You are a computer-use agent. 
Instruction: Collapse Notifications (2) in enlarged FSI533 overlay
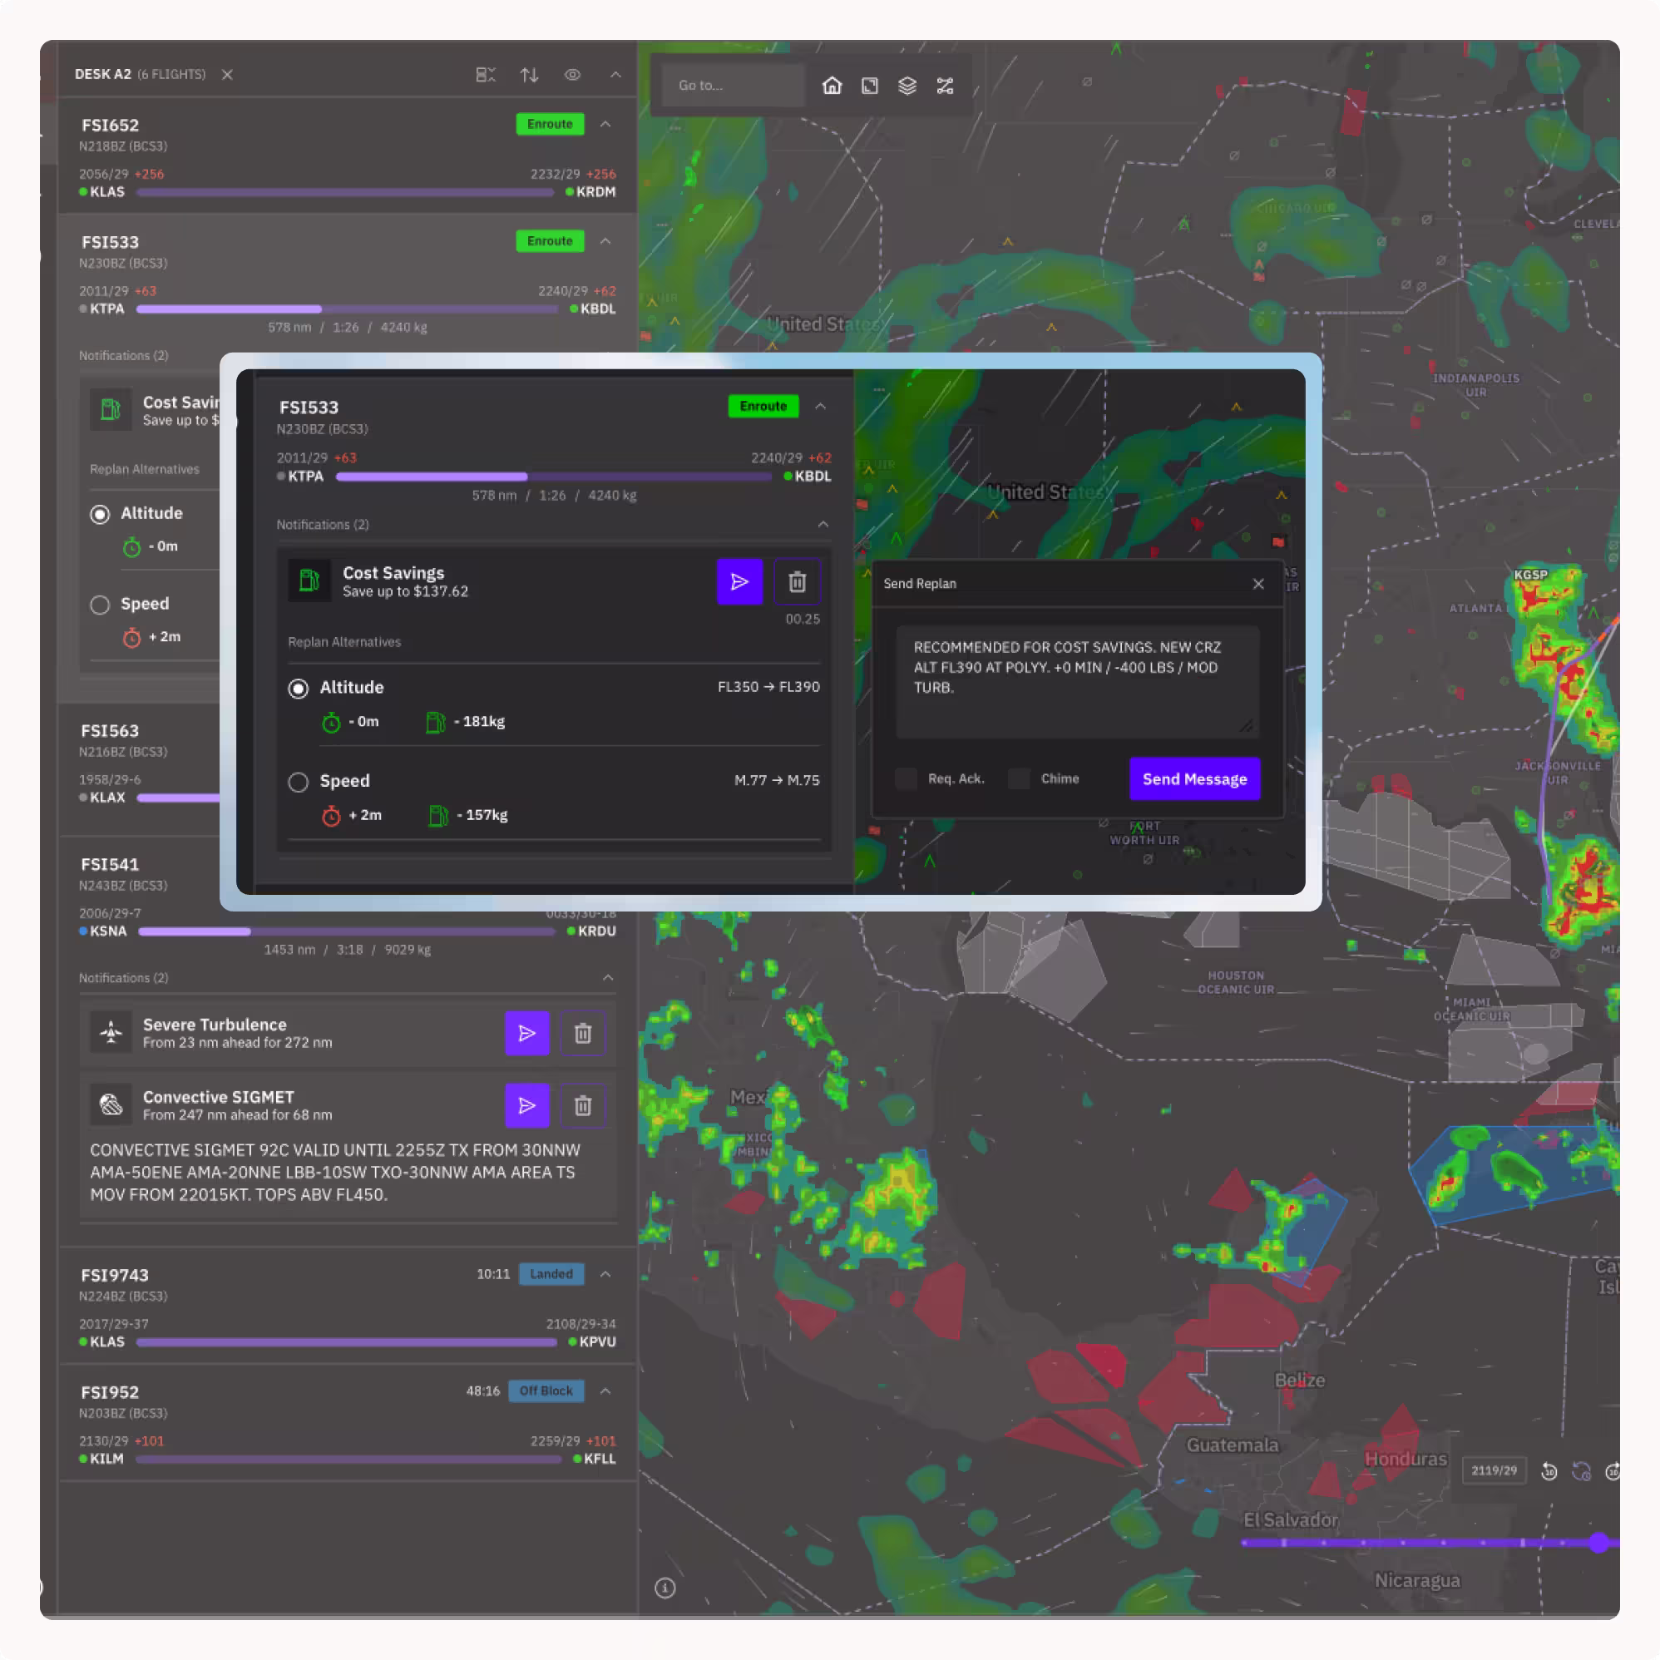(823, 524)
